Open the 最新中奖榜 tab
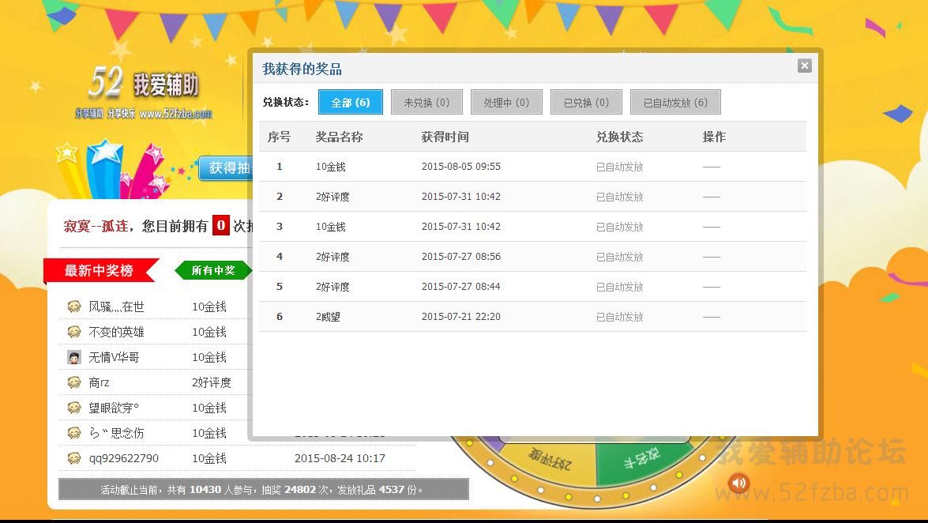The width and height of the screenshot is (928, 523). pos(99,271)
